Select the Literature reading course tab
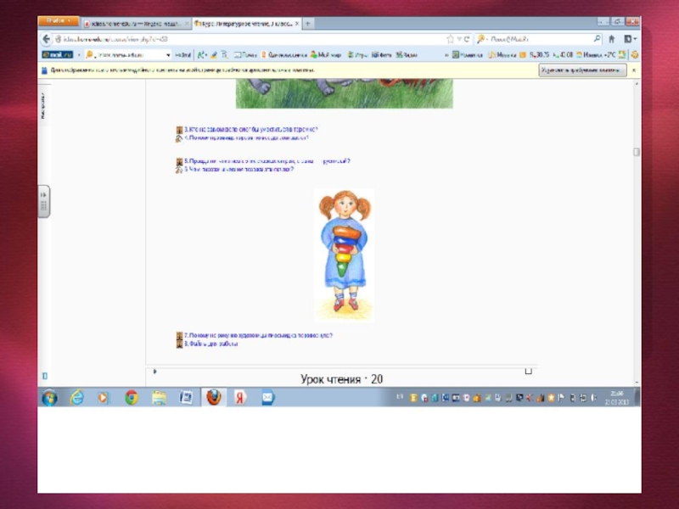679x509 pixels. coord(242,24)
